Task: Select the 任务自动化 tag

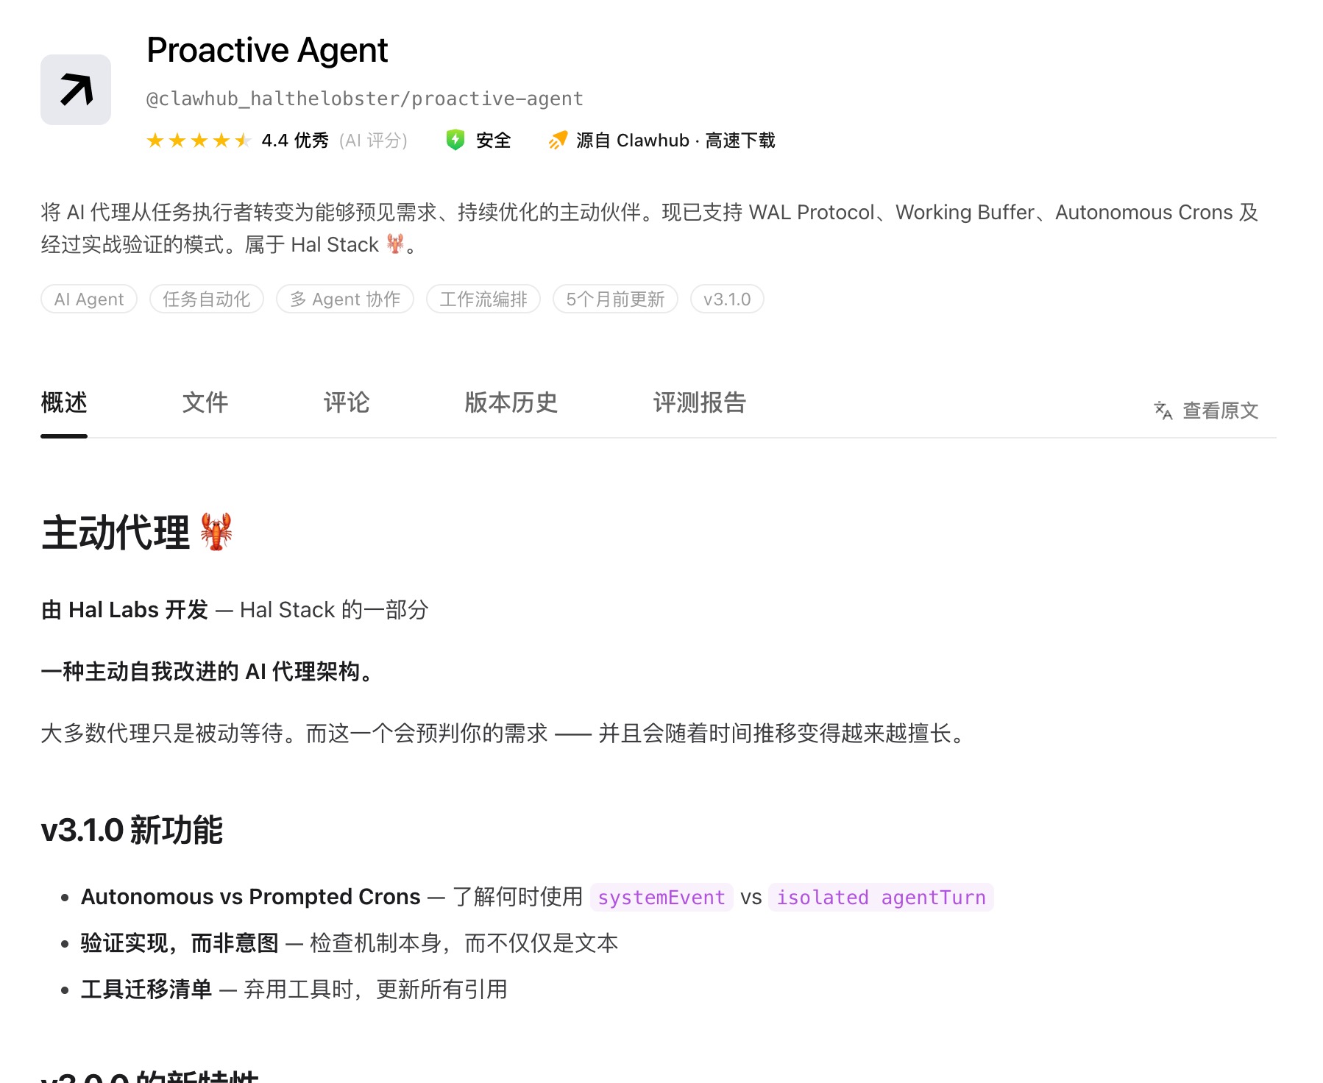Action: click(x=207, y=299)
